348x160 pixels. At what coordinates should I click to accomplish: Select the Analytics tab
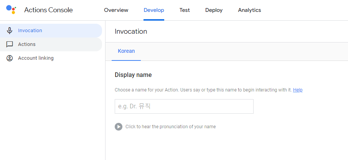tap(249, 10)
